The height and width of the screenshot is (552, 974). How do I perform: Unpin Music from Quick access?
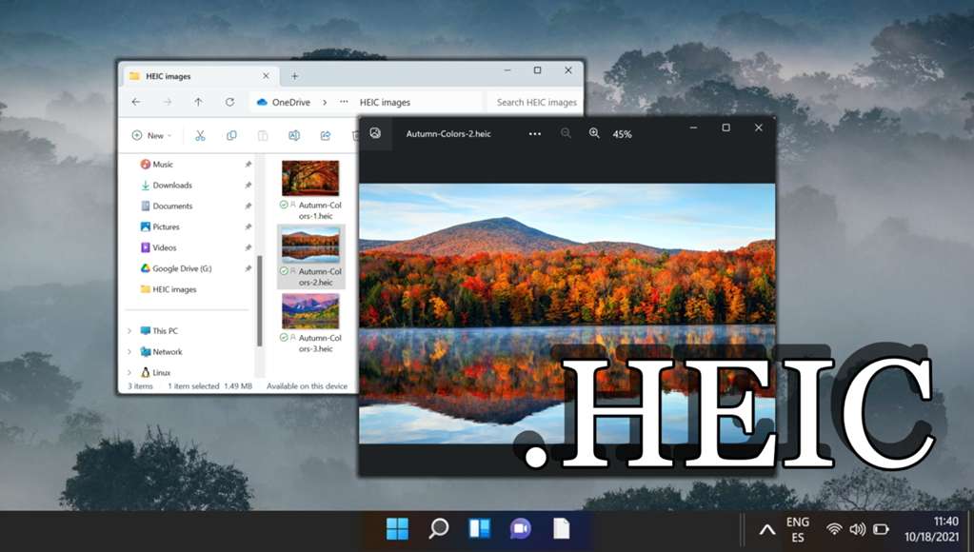point(248,164)
